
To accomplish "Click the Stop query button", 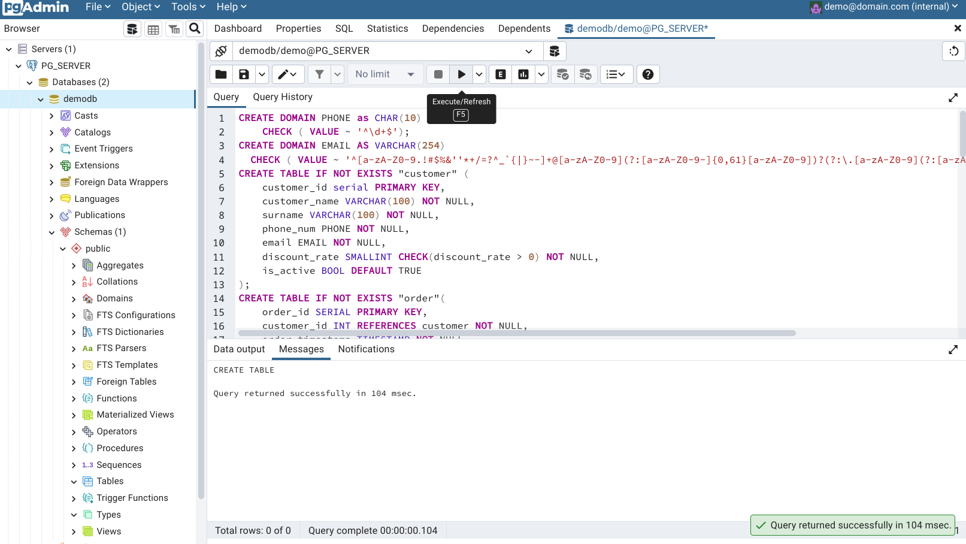I will [438, 74].
